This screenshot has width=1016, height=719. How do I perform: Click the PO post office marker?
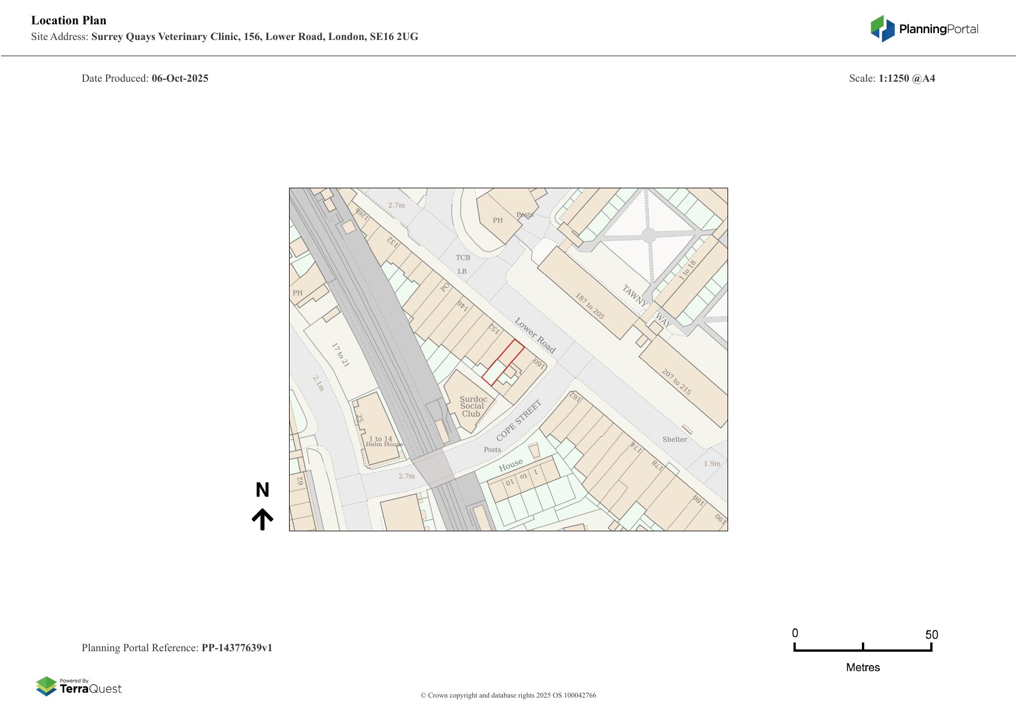click(x=445, y=287)
